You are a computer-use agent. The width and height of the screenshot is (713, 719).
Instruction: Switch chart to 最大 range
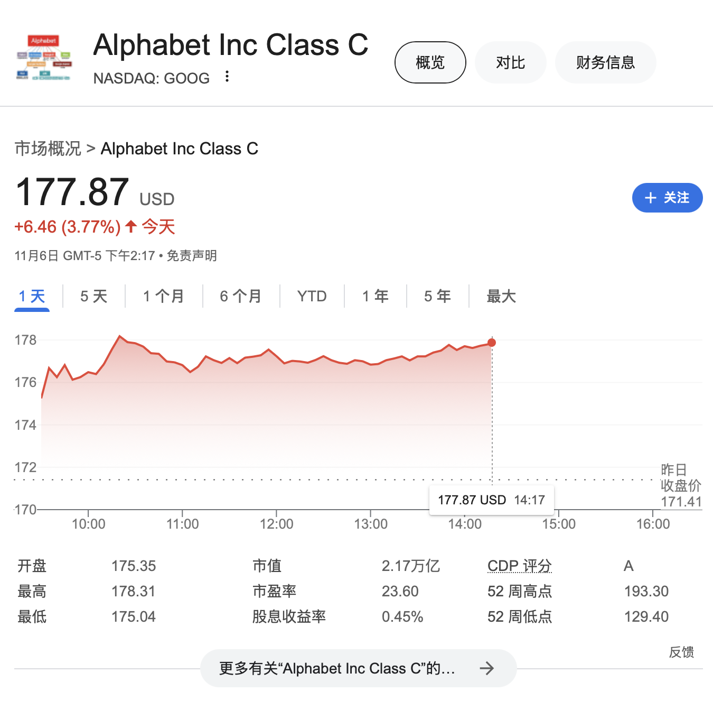pyautogui.click(x=501, y=296)
